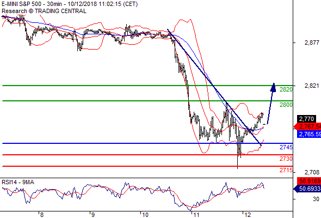Click the blue upward forecast arrow head
The height and width of the screenshot is (218, 321).
coord(273,87)
